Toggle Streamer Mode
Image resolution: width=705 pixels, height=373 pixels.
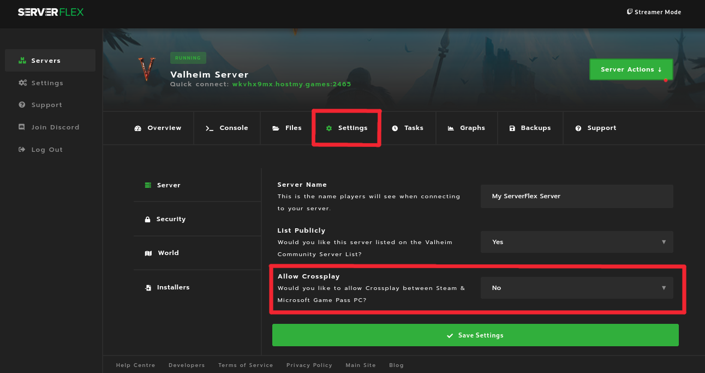(x=654, y=12)
